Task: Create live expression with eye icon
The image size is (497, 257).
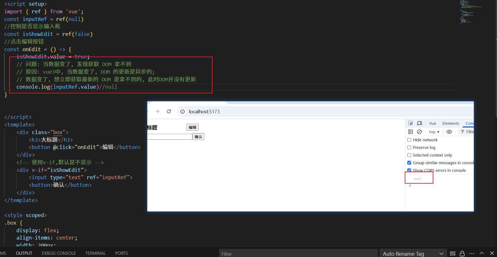Action: pos(449,132)
